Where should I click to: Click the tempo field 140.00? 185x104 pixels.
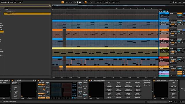[3, 2]
